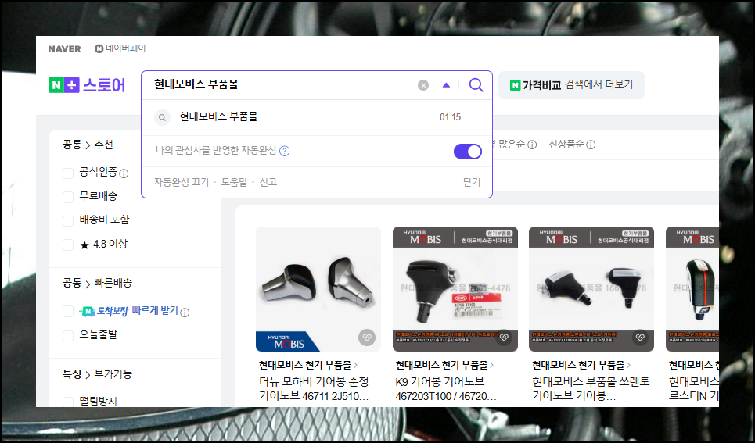This screenshot has width=755, height=443.
Task: Check the 배송비 포함 filter
Action: [x=68, y=221]
